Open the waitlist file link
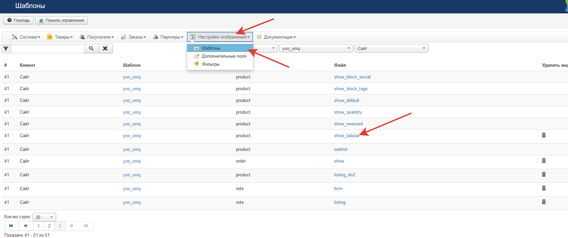This screenshot has height=238, width=568. 341,150
